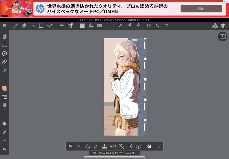
Task: Click the clear layer eraser icon
Action: (x=130, y=146)
